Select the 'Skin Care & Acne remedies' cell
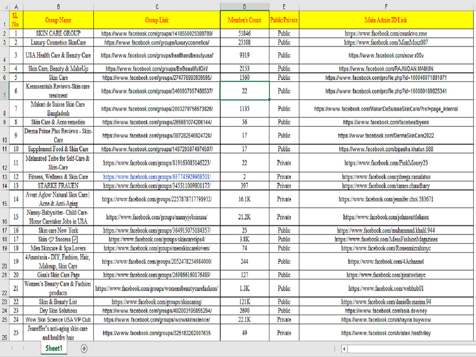This screenshot has width=476, height=357. (x=58, y=122)
